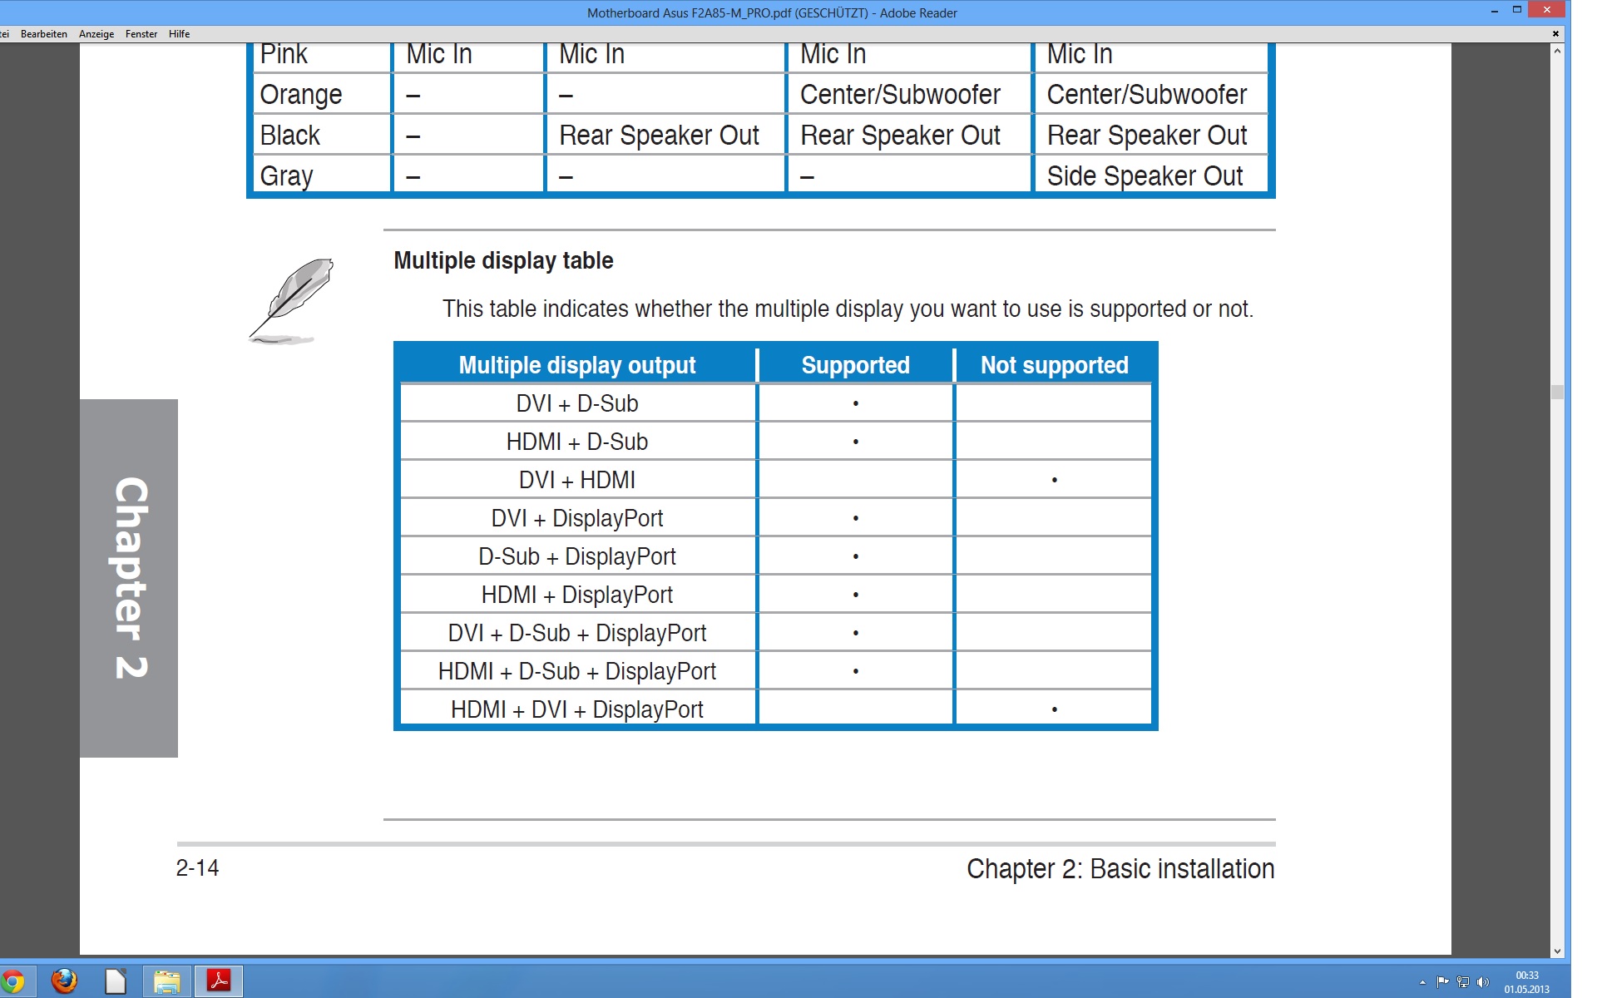Click the vertical scrollbar thumb
This screenshot has width=1597, height=998.
1557,392
